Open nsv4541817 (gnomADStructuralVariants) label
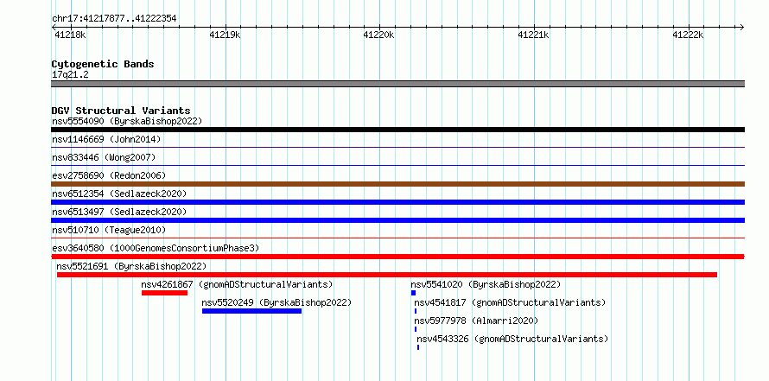Screen dimensions: 769x381 [510, 302]
